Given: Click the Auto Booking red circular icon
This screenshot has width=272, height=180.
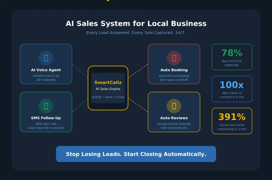Looking at the screenshot, I should click(x=174, y=58).
